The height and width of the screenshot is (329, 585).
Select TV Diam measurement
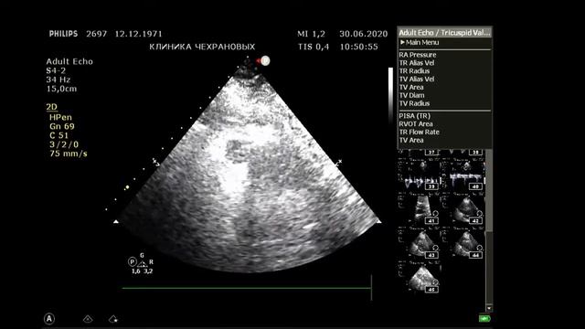[411, 95]
